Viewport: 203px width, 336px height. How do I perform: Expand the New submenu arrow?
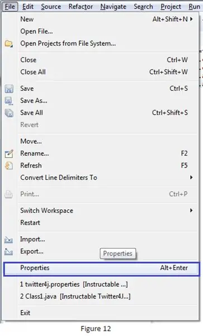191,19
